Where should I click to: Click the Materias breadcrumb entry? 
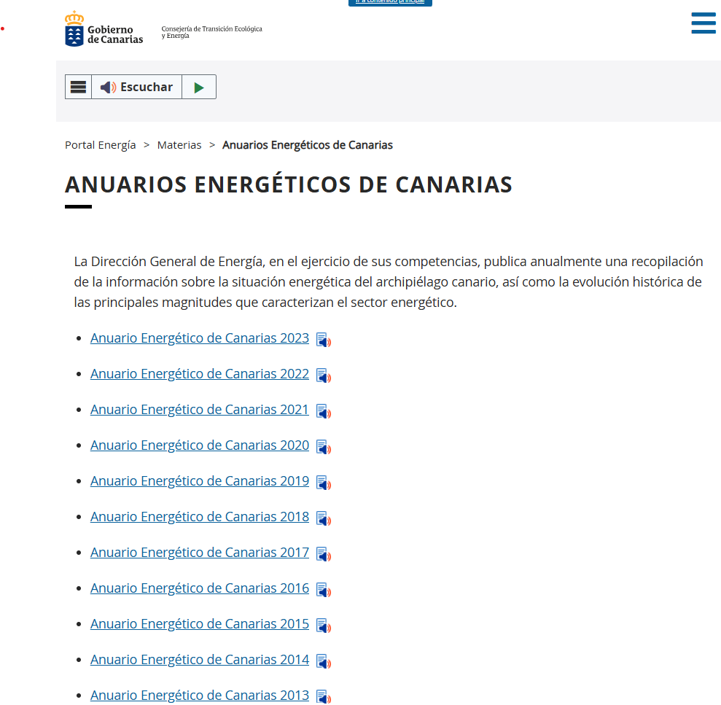coord(179,144)
